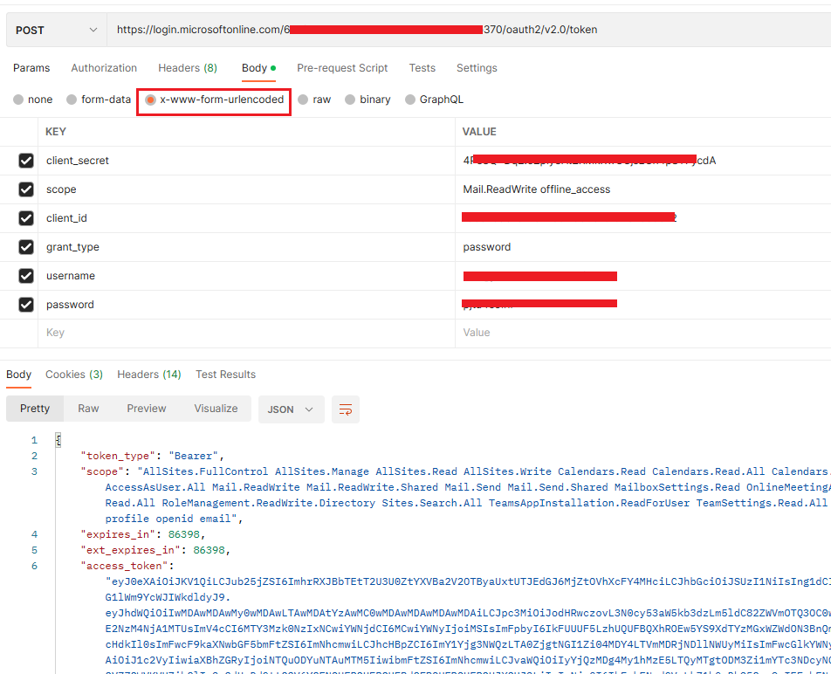Screen dimensions: 831x674
Task: Click the scope key cell
Action: point(246,189)
